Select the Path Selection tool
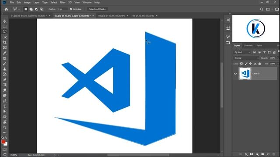This screenshot has width=280, height=157. coord(5,112)
